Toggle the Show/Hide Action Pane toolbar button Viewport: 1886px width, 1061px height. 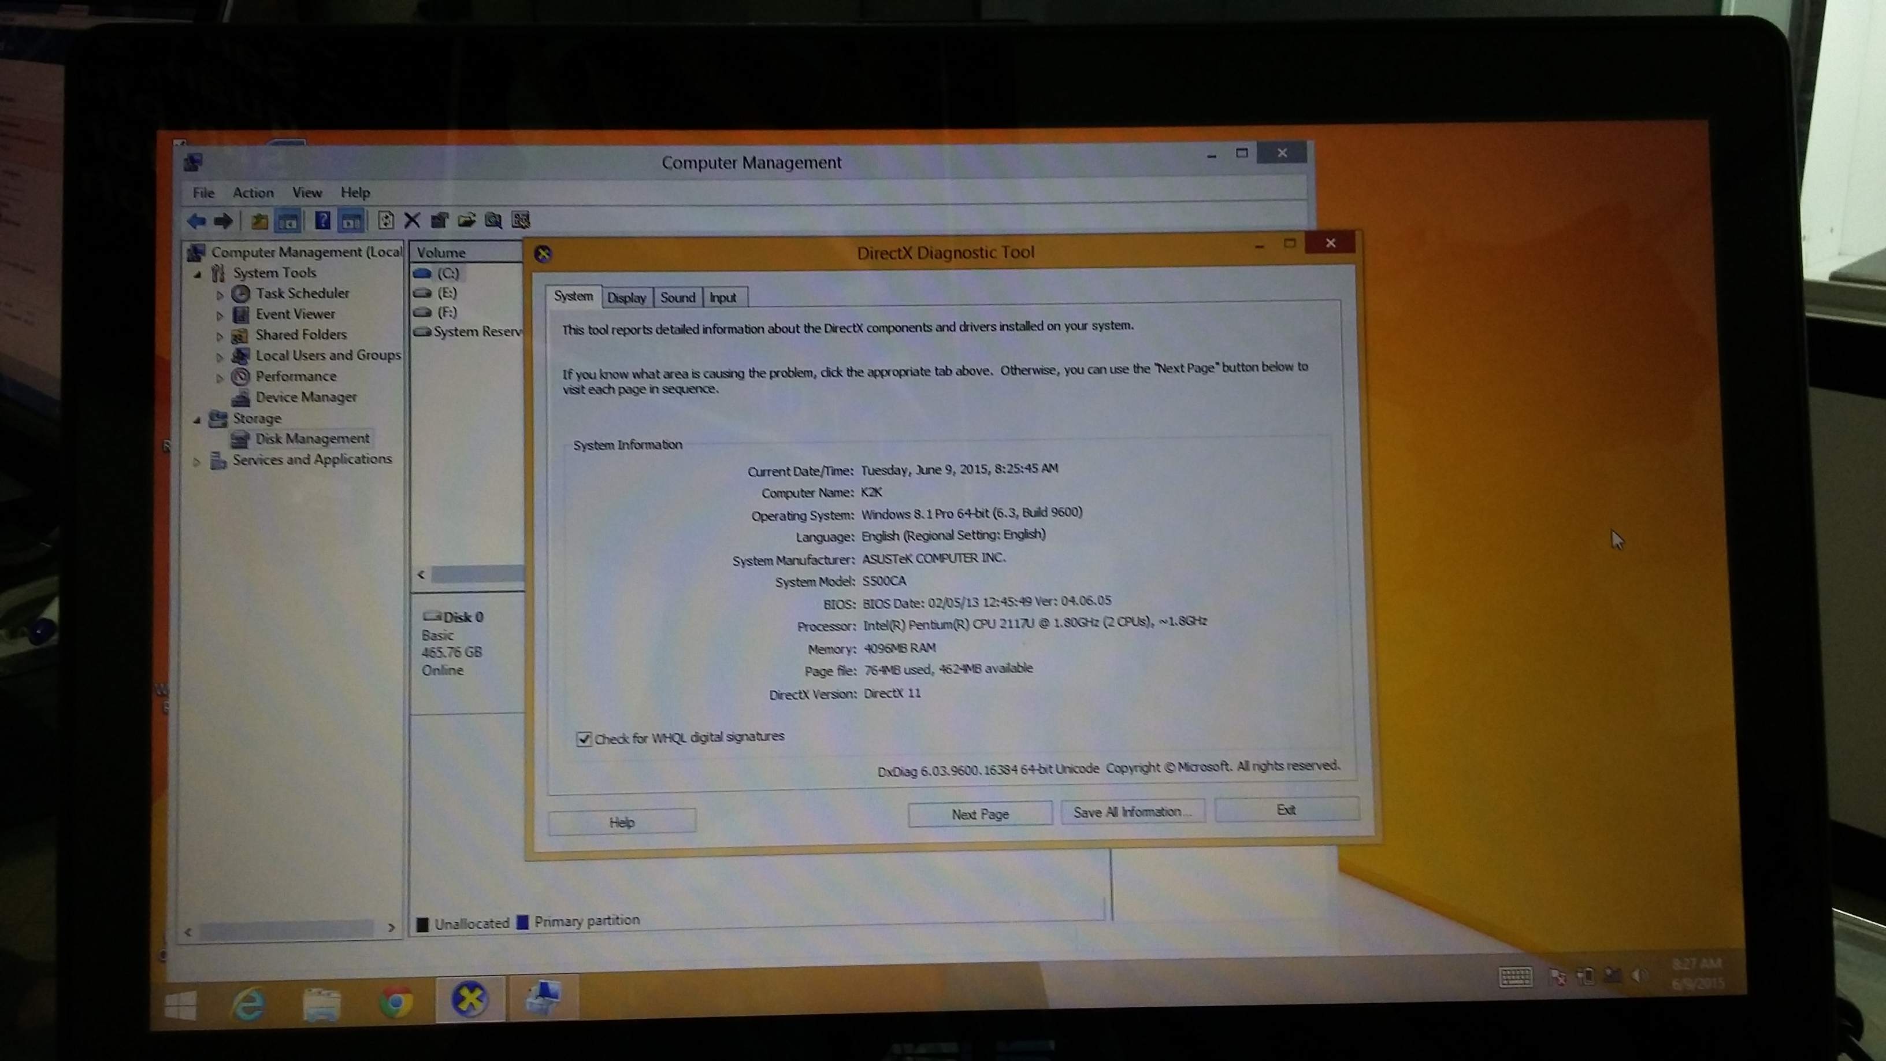pos(352,220)
